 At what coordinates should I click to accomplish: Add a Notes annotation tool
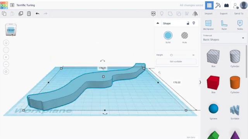click(240, 25)
